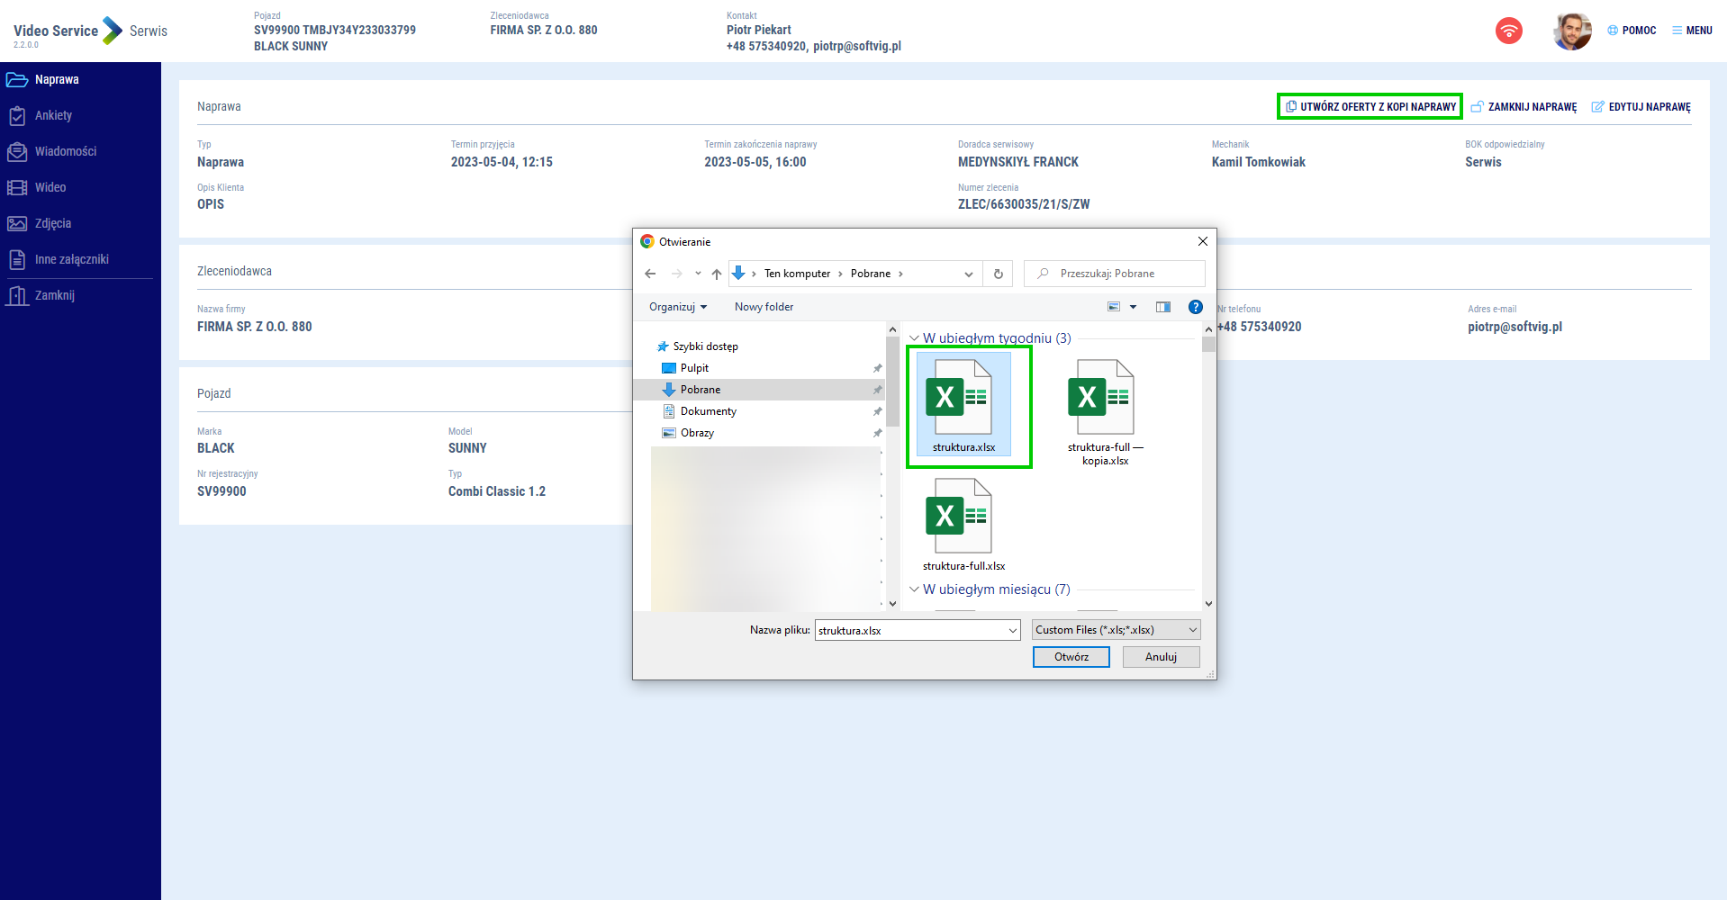Expand the change view options arrow

point(1133,307)
